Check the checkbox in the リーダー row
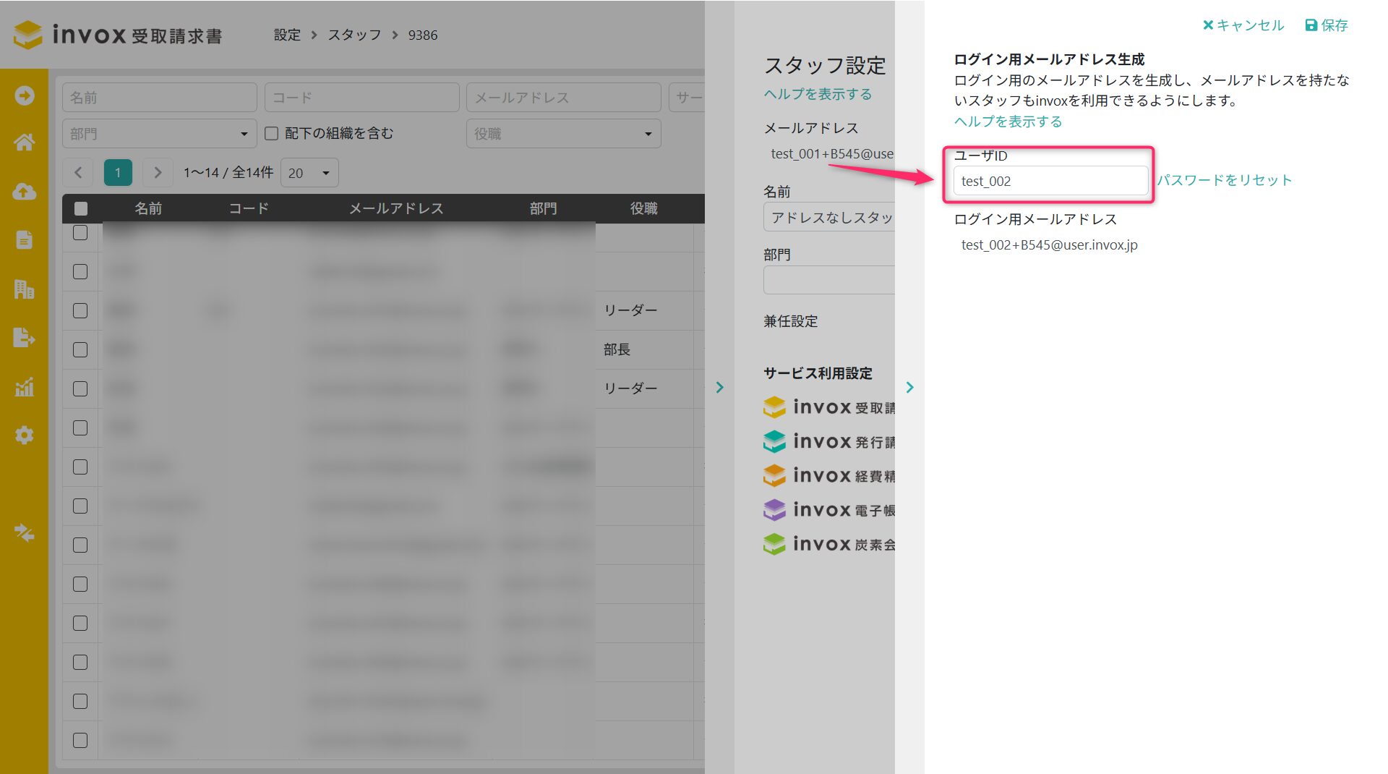 pyautogui.click(x=80, y=311)
